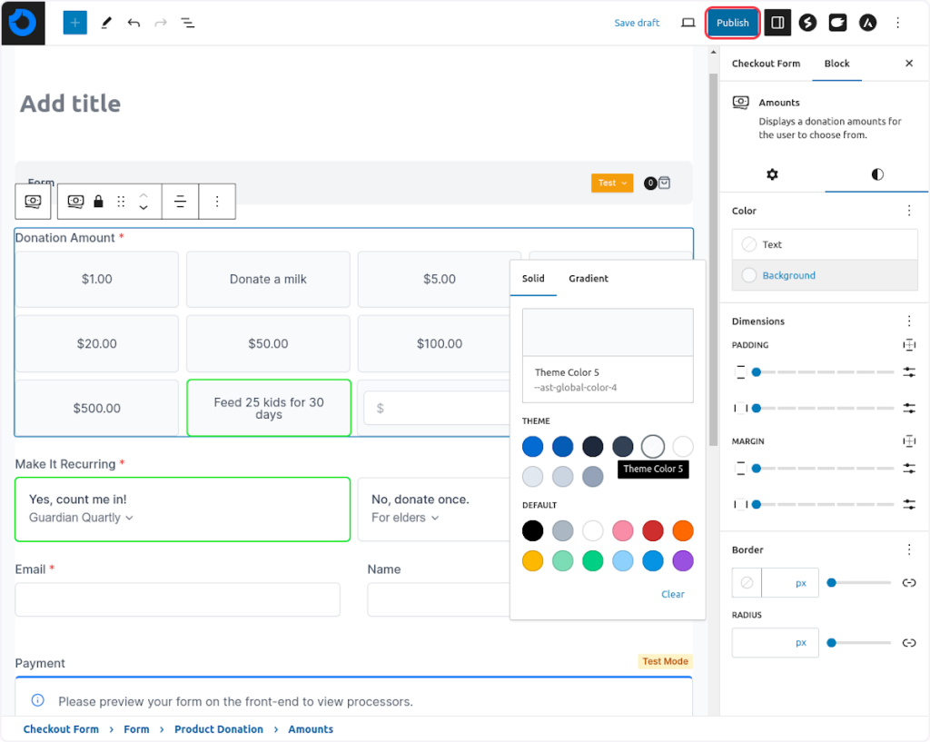This screenshot has width=930, height=742.
Task: Click the Publish button
Action: click(x=733, y=23)
